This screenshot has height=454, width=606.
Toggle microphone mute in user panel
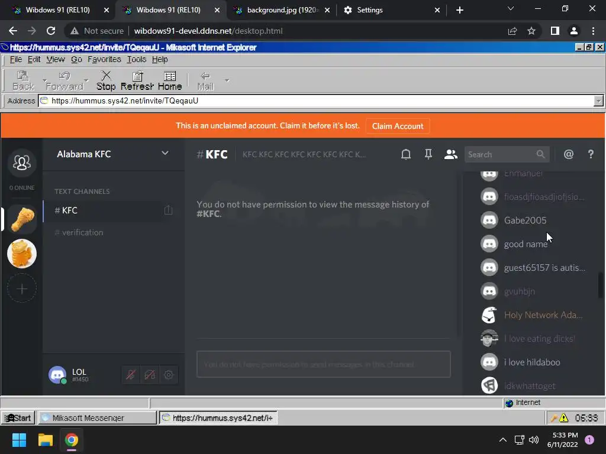[131, 374]
